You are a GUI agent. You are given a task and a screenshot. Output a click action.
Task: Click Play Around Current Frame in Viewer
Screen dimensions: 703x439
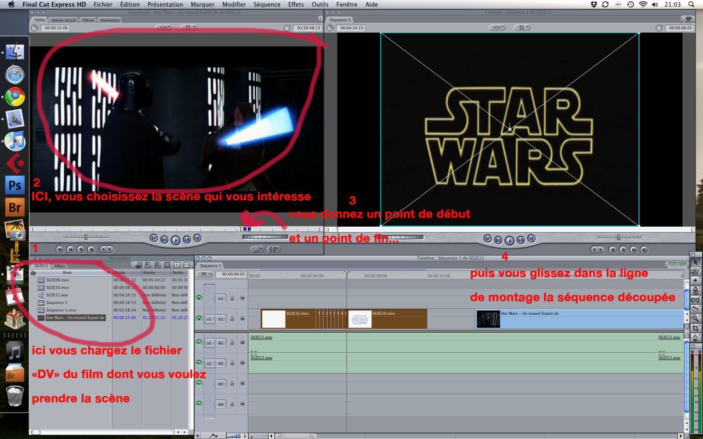(187, 240)
